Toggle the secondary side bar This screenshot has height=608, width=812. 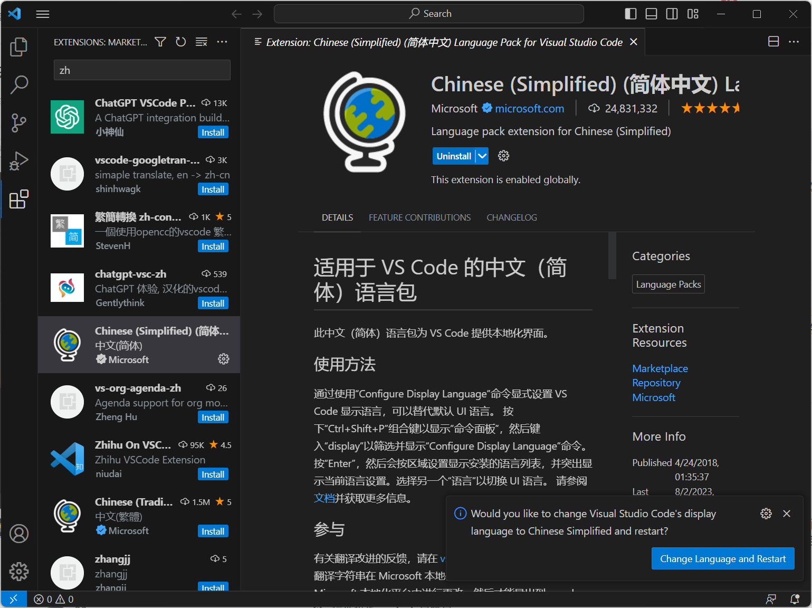pyautogui.click(x=672, y=14)
